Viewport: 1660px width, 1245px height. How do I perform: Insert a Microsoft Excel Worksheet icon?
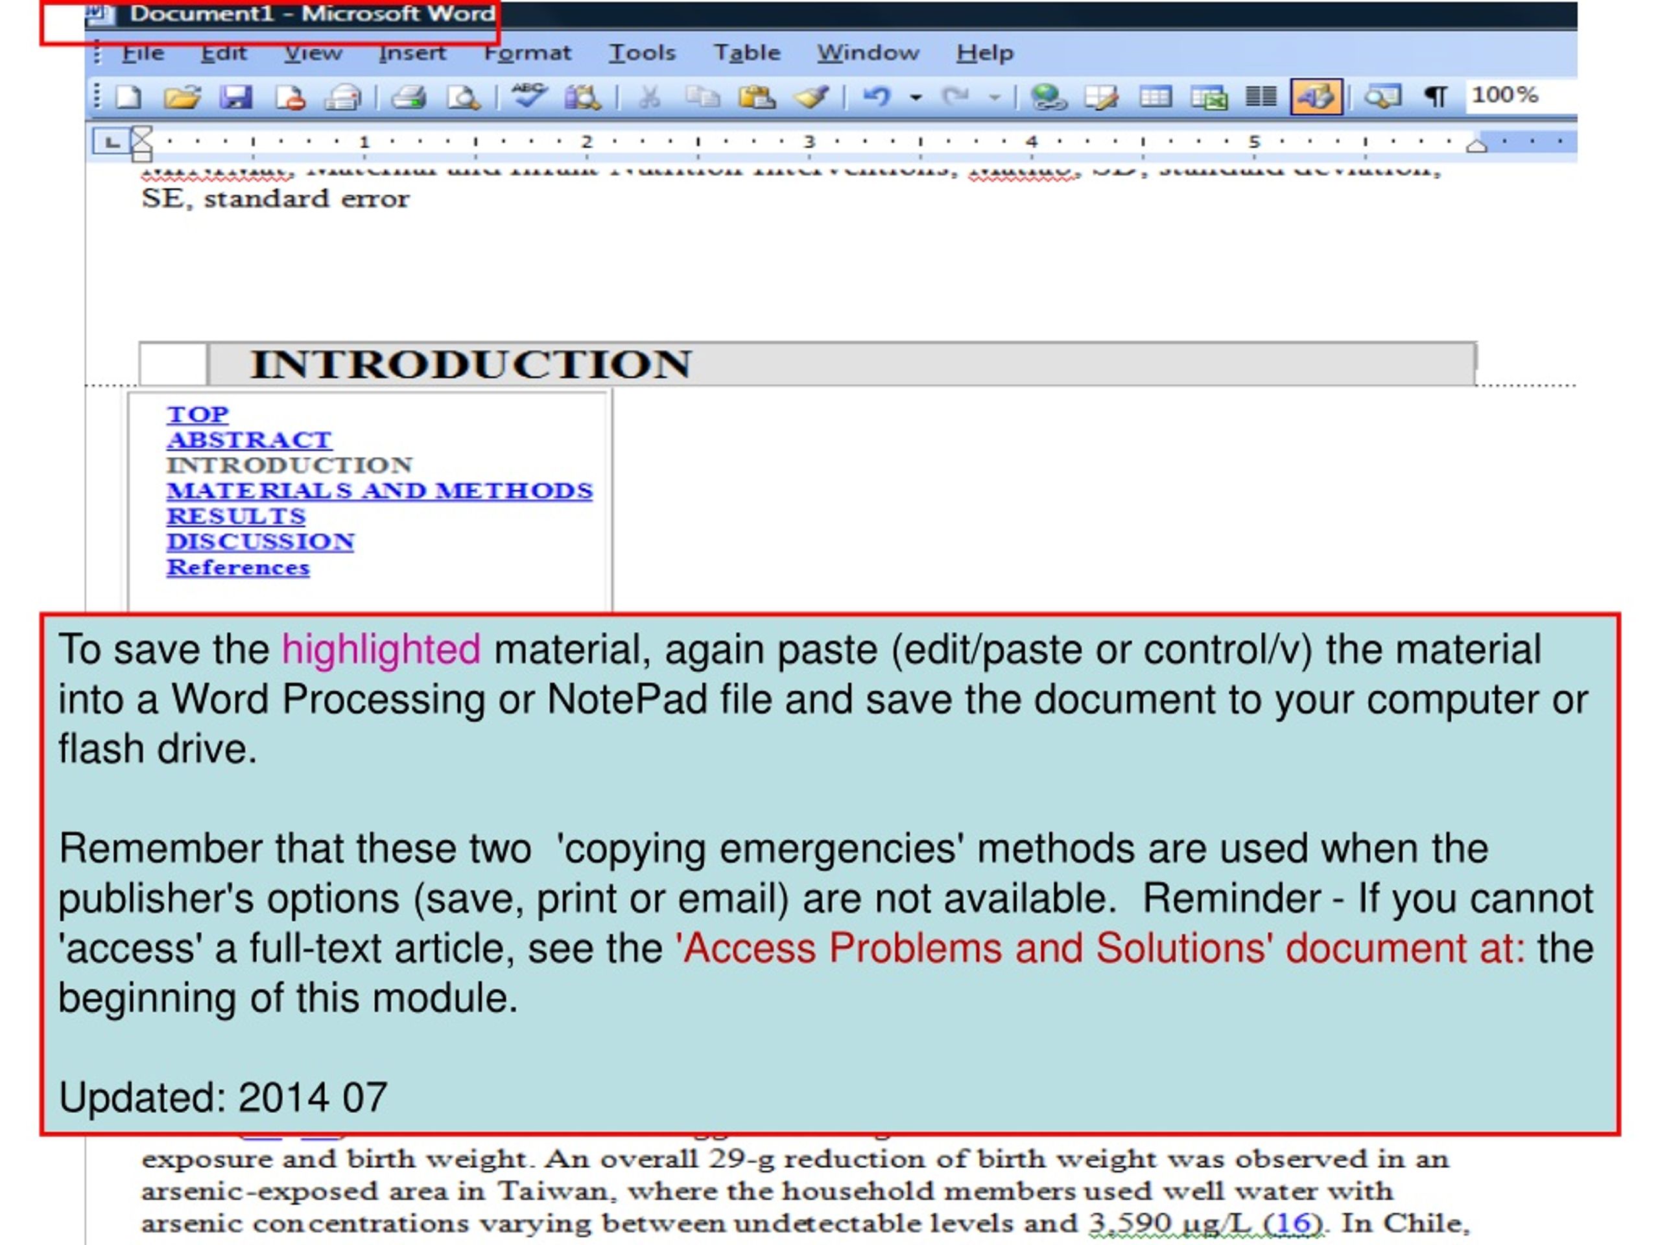coord(1209,97)
